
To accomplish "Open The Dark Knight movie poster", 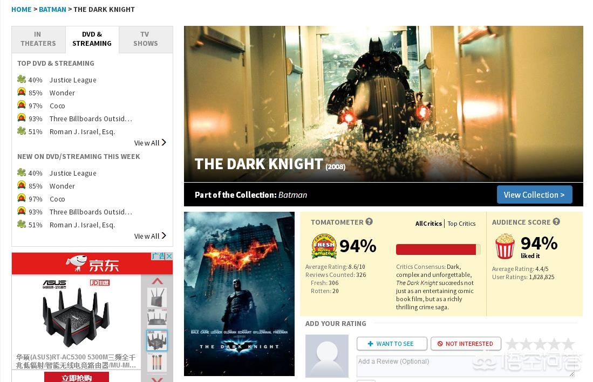I will coord(239,294).
